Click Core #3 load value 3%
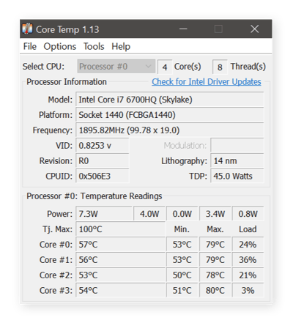 248,291
